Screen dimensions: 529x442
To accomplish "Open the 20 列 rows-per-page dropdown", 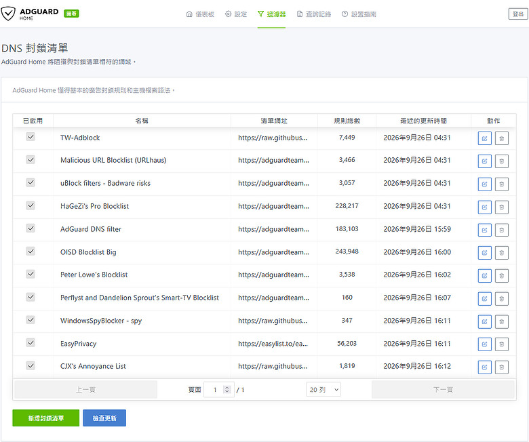I will point(324,389).
